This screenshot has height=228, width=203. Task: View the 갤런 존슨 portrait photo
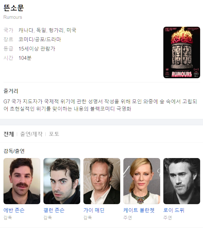(62, 181)
